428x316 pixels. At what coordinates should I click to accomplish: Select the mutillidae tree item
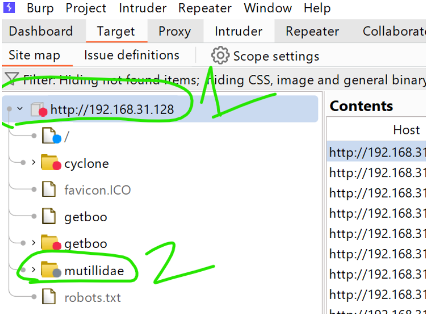[94, 271]
